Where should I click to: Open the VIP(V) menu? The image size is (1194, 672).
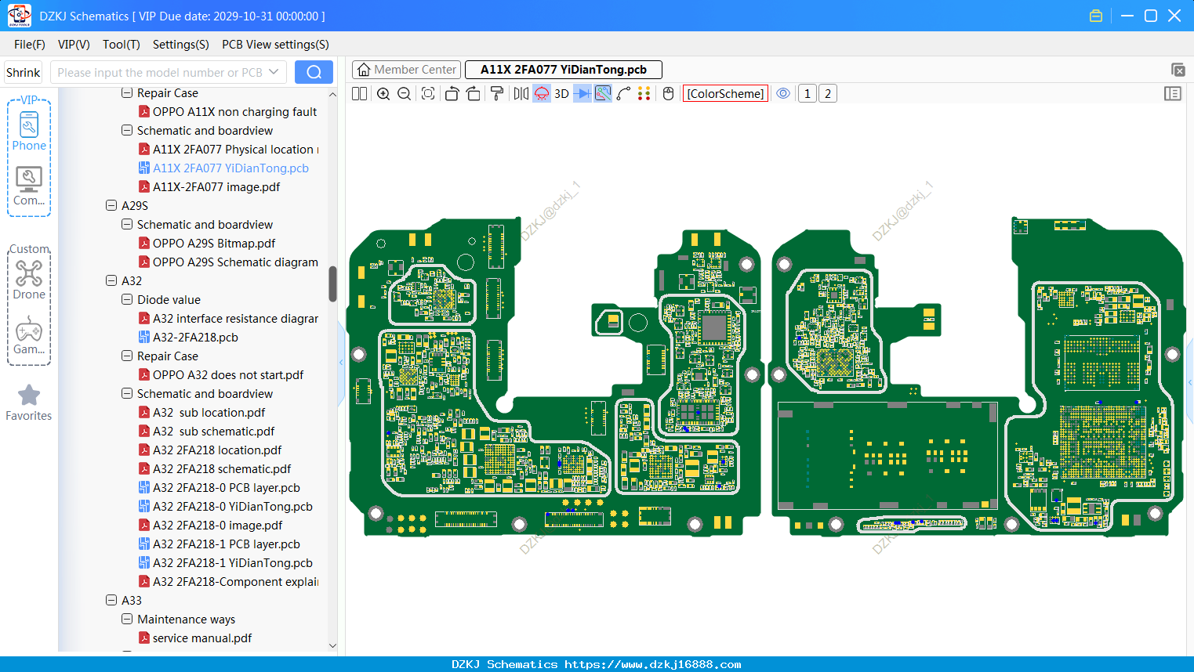(x=74, y=45)
